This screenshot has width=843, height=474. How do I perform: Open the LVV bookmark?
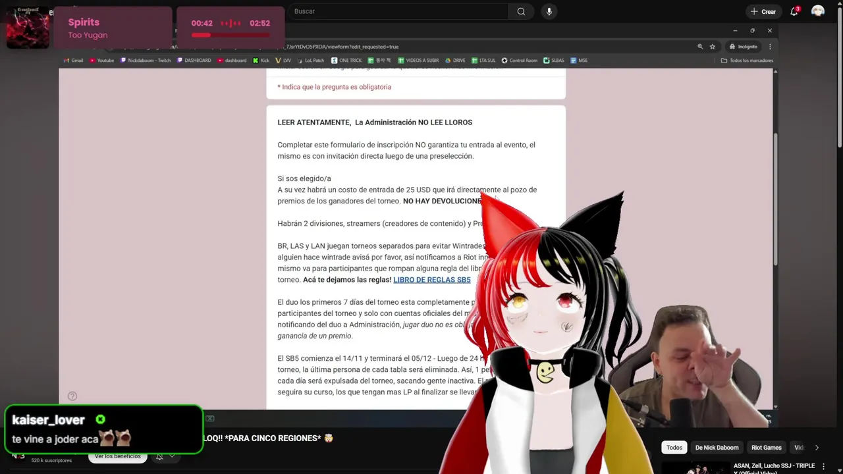[x=283, y=61]
